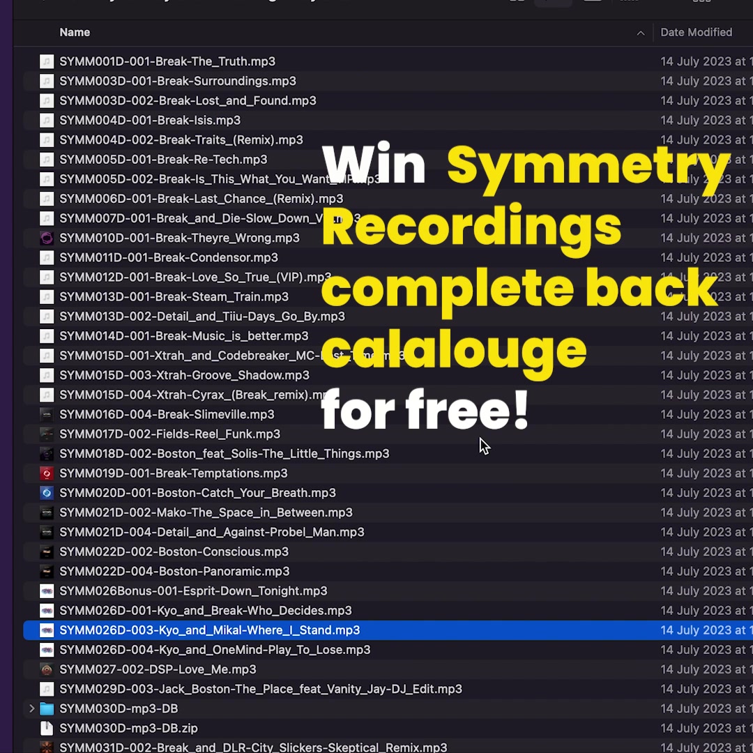The image size is (753, 753).
Task: Click date modified cell of SYMM030D-mp3-DB.zip
Action: point(706,729)
